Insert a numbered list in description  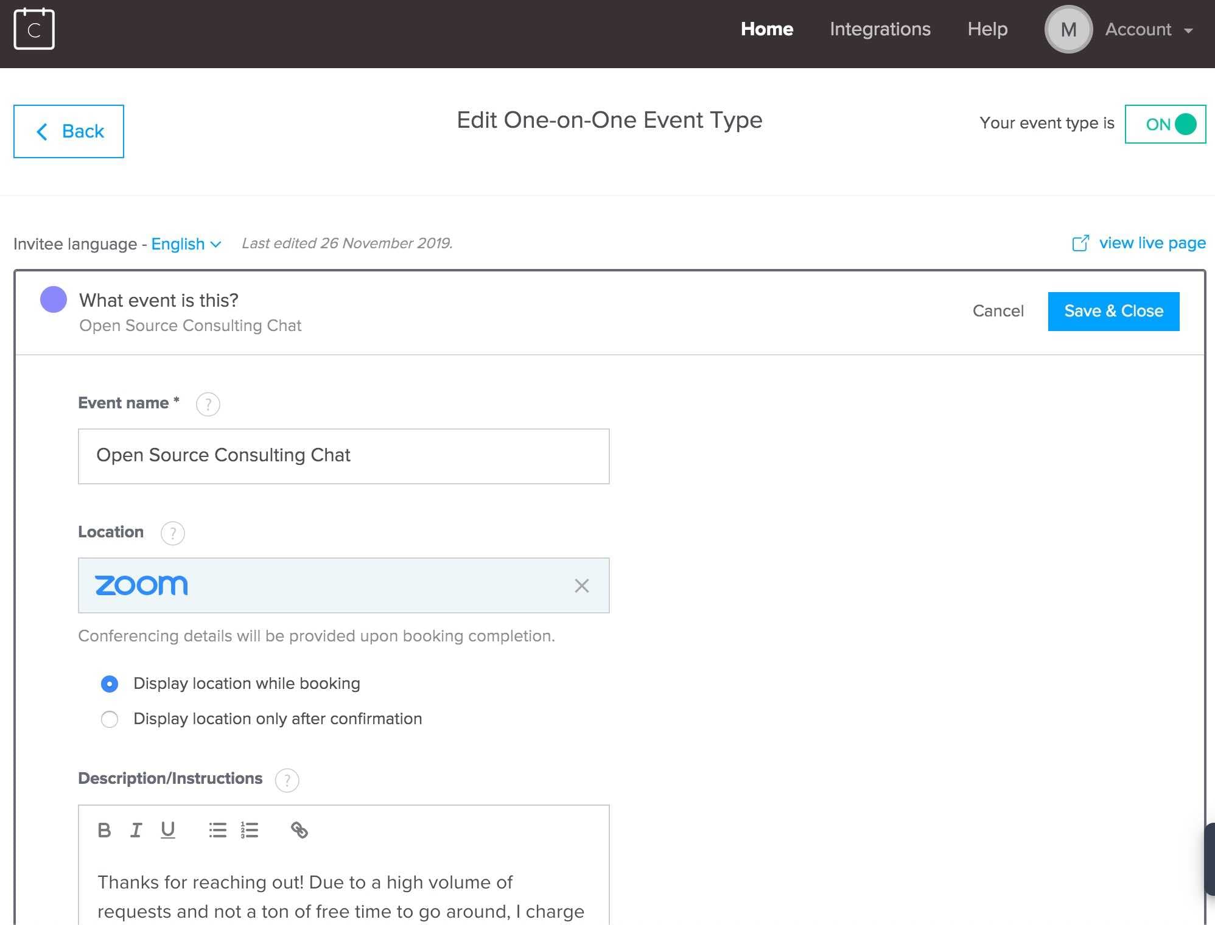pyautogui.click(x=250, y=830)
